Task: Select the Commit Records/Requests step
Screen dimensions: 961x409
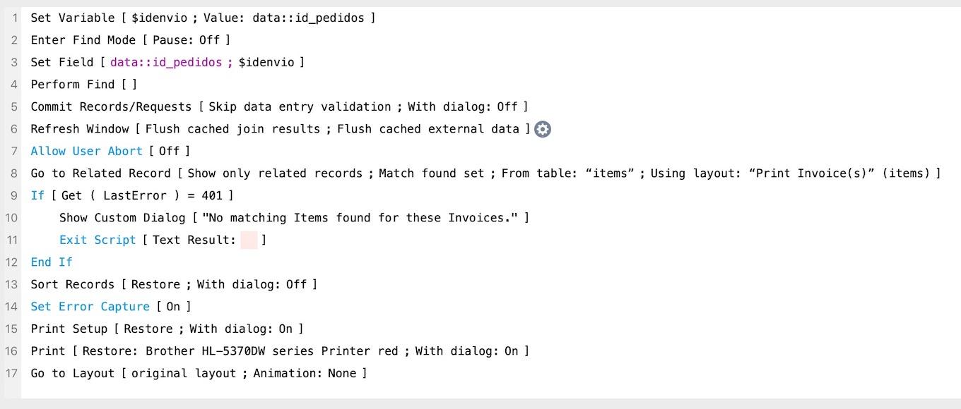Action: coord(279,106)
